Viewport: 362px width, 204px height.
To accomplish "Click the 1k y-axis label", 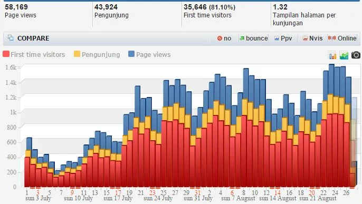I will click(13, 112).
